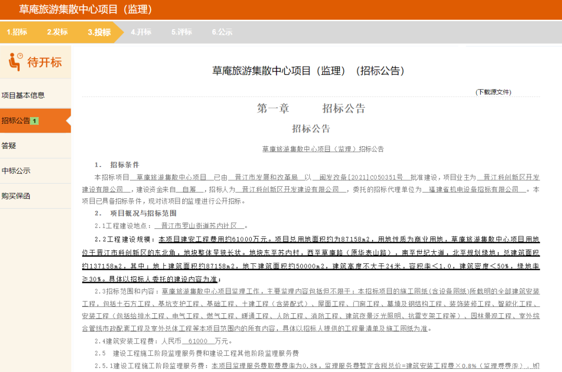562x372 pixels.
Task: Click the 2.5.1 建设工程施工阶段监理服务费 line
Action: coord(317,366)
